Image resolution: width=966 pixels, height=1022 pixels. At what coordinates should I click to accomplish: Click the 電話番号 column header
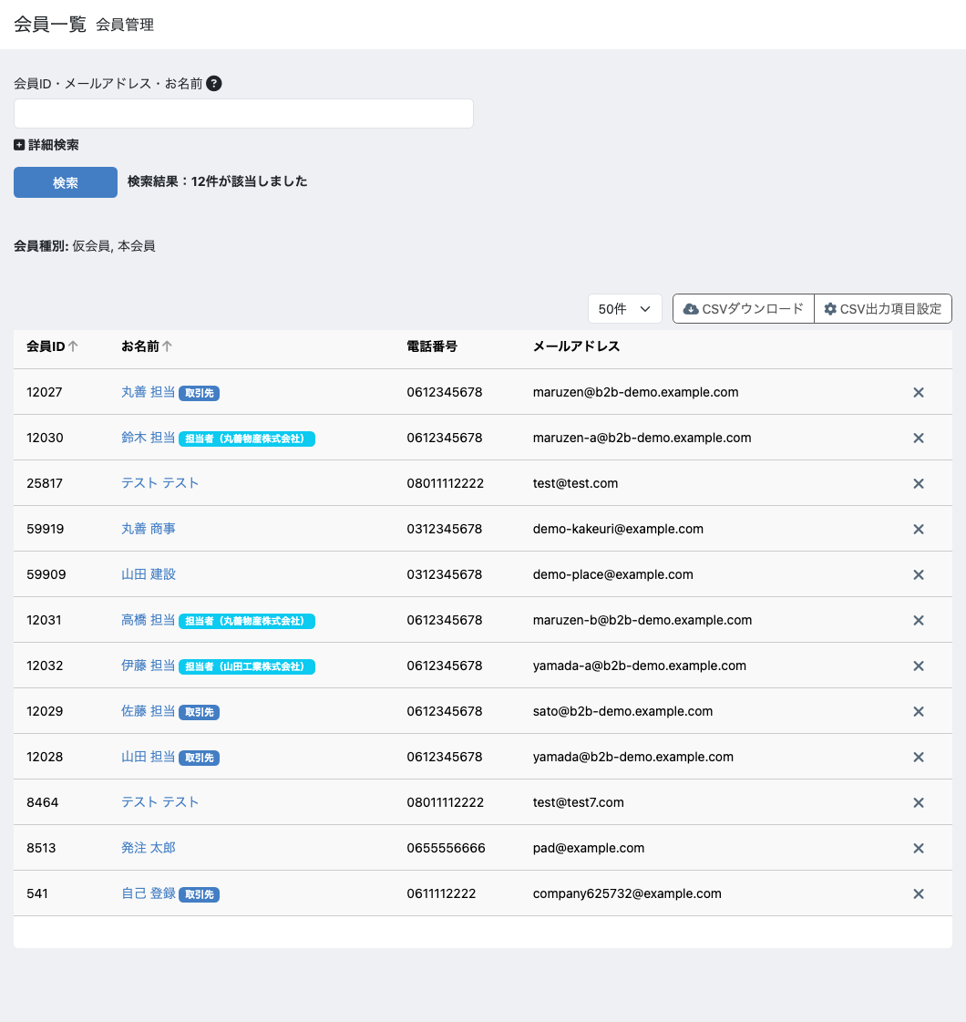coord(432,346)
